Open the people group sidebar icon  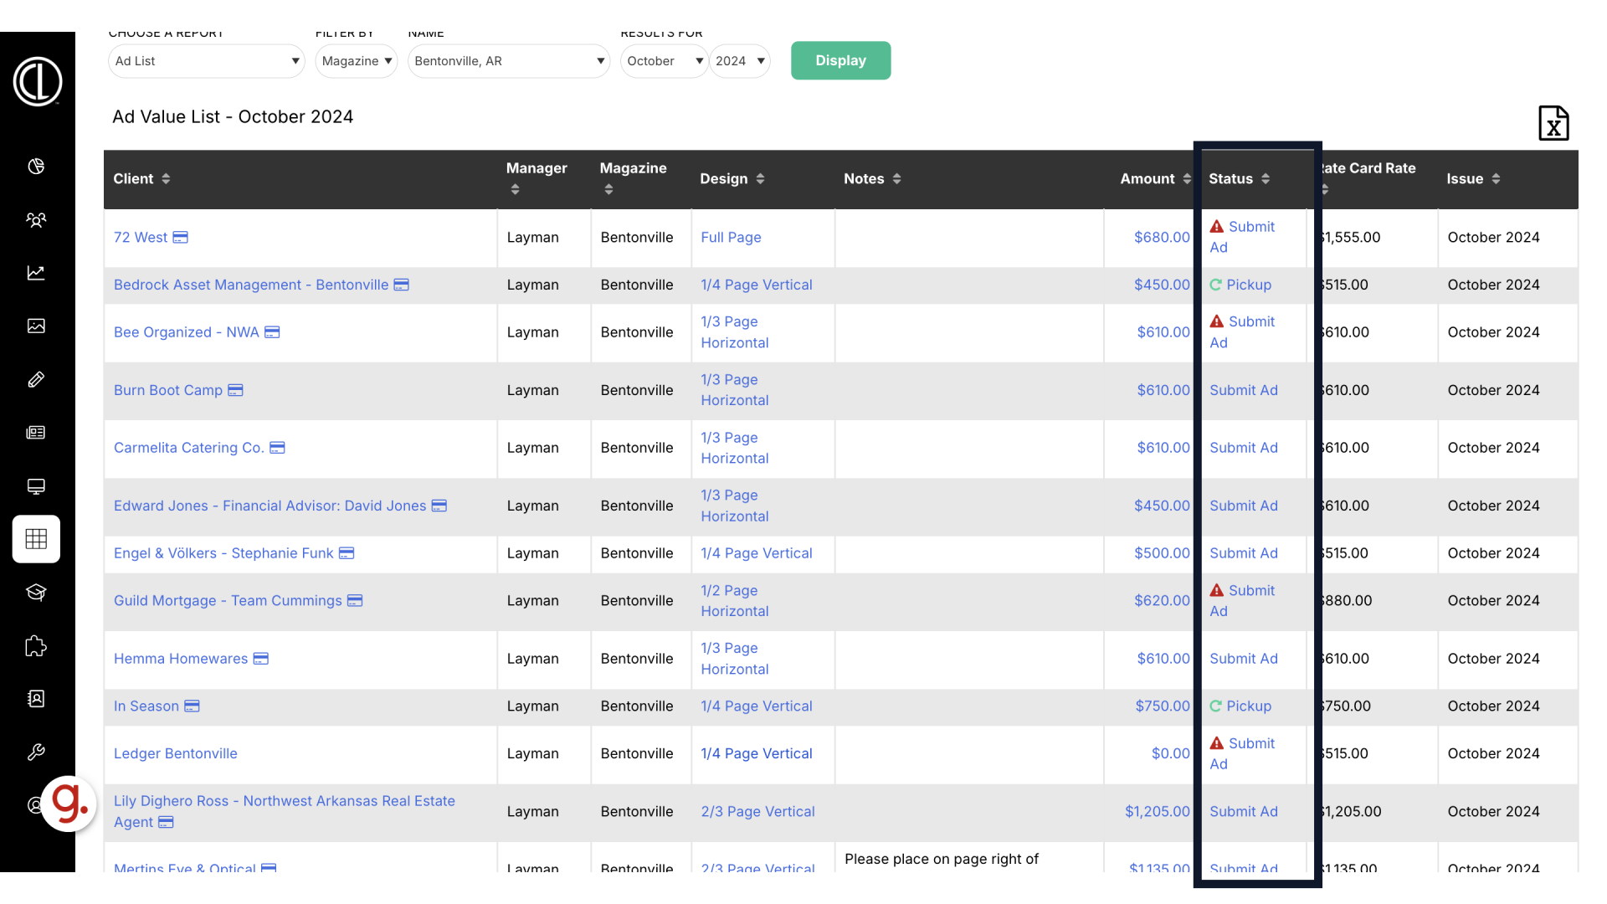point(36,220)
